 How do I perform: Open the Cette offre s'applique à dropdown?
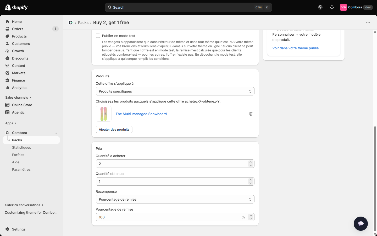[x=175, y=91]
